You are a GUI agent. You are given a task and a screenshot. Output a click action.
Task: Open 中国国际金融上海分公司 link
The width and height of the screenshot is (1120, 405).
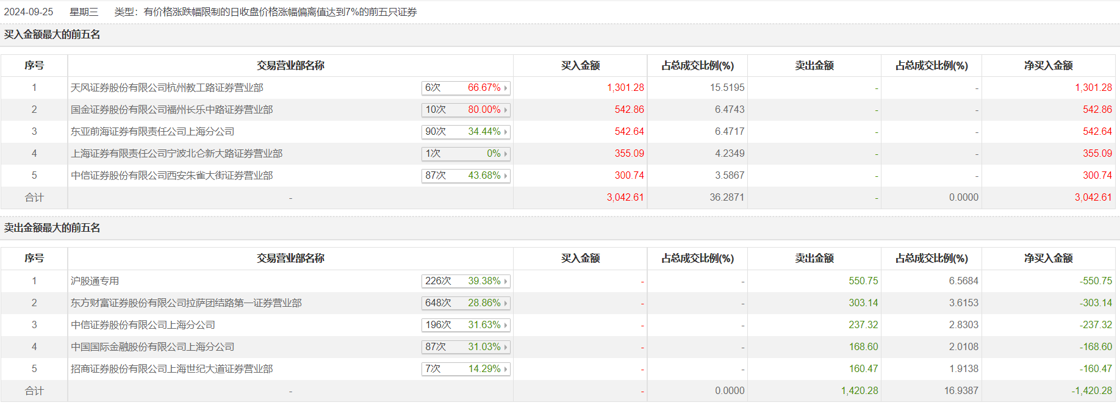point(153,347)
